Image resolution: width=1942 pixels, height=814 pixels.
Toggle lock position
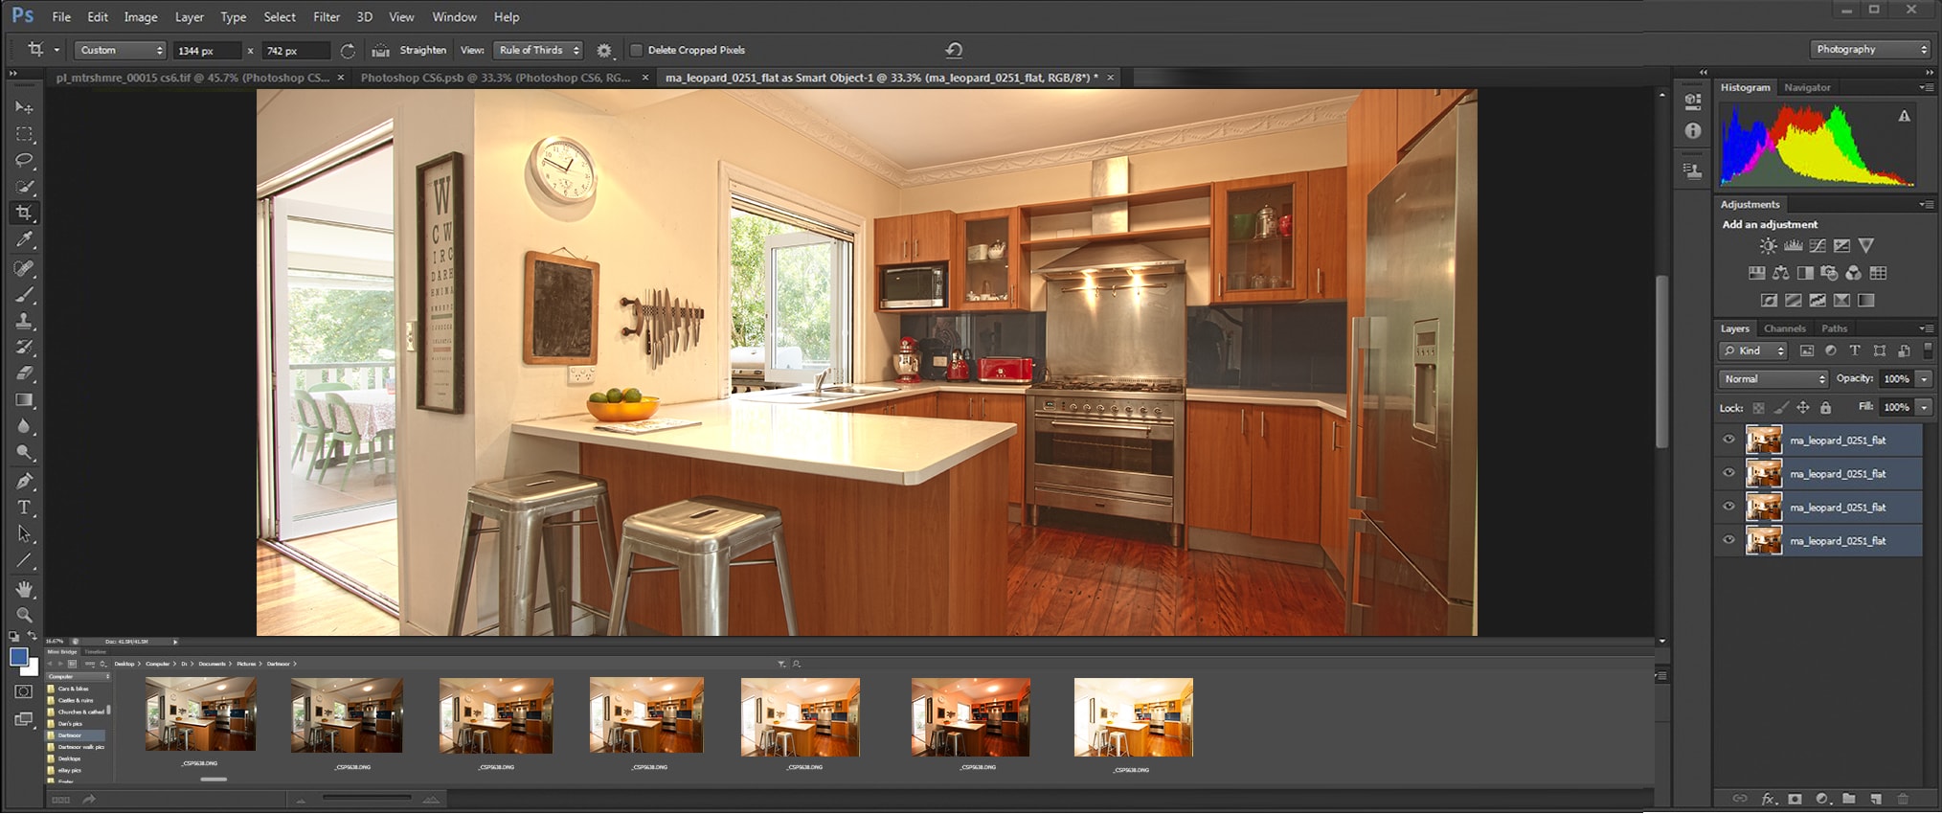coord(1803,408)
